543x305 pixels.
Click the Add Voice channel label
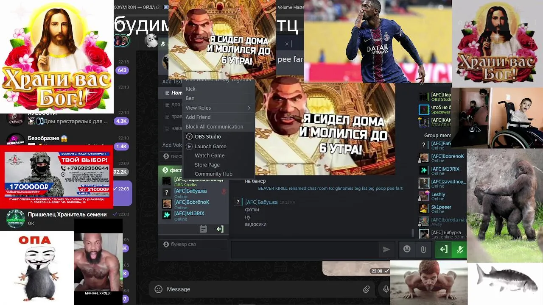tap(172, 145)
